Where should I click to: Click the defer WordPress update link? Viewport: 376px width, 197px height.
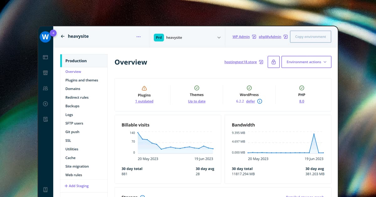251,101
